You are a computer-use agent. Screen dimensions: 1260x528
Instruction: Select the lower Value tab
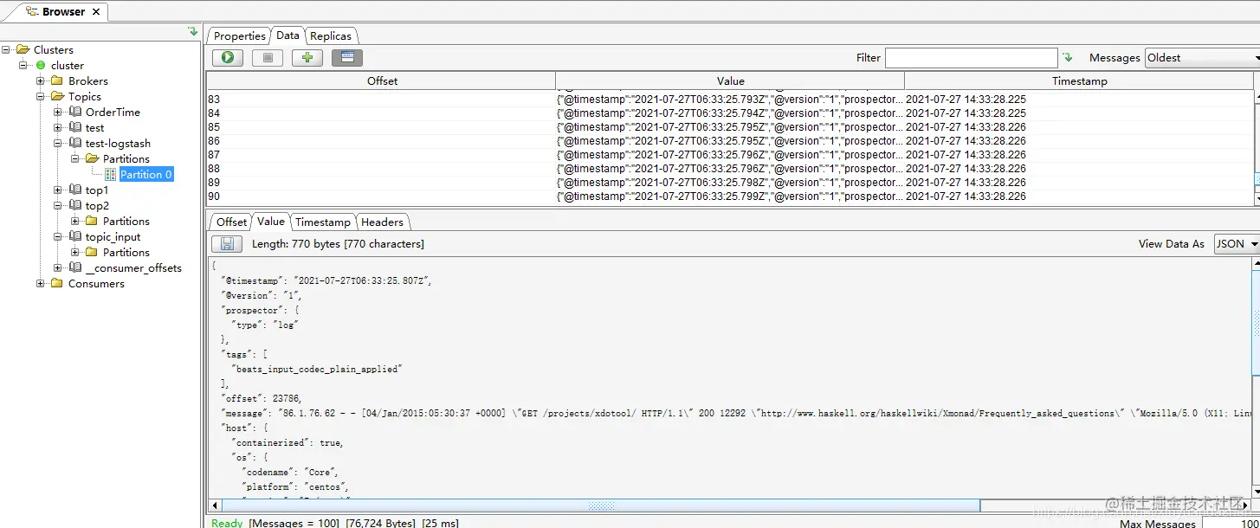271,222
